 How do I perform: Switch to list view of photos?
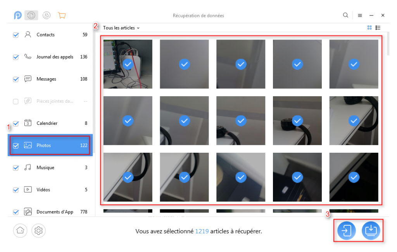(x=378, y=28)
